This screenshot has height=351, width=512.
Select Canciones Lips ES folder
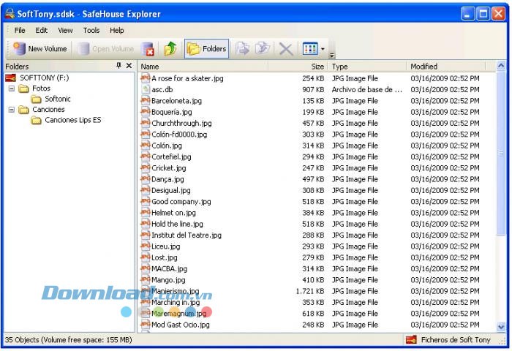[72, 120]
